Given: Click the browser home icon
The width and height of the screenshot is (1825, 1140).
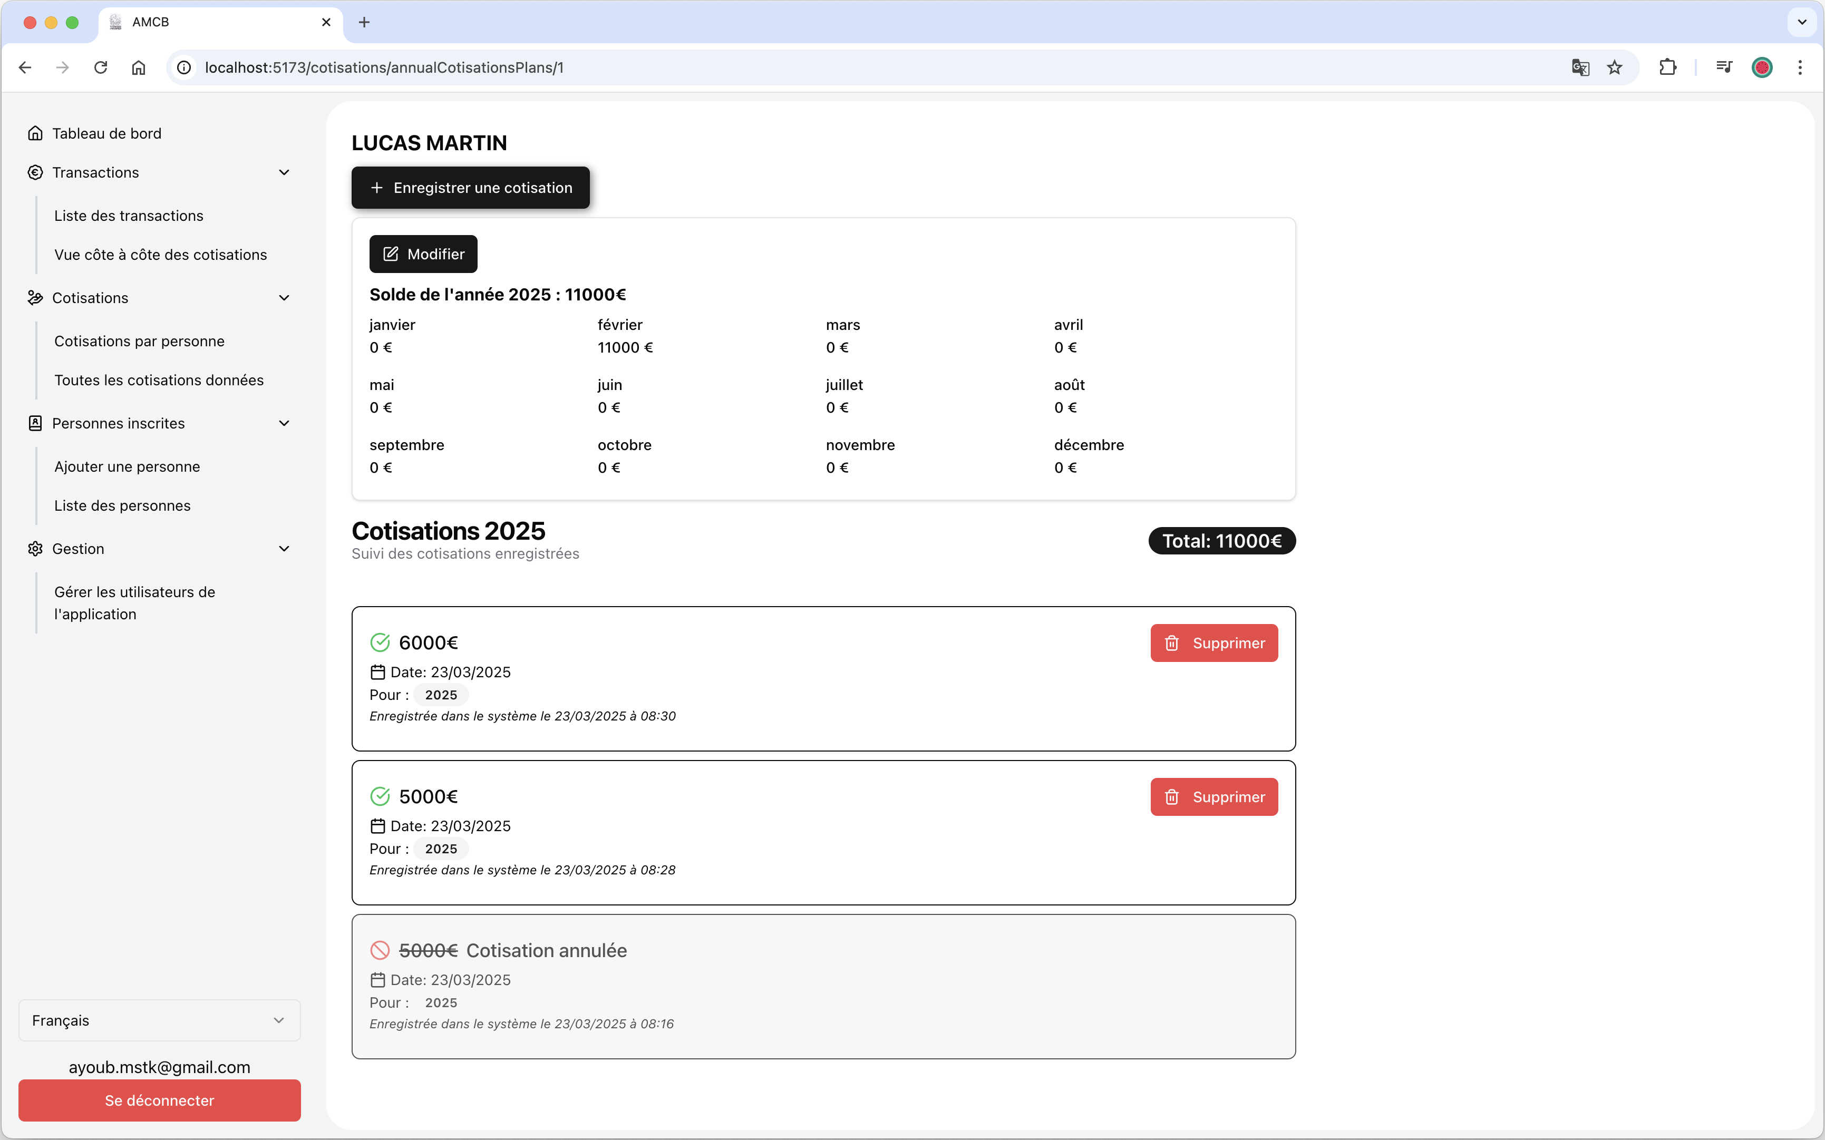Looking at the screenshot, I should pos(138,68).
